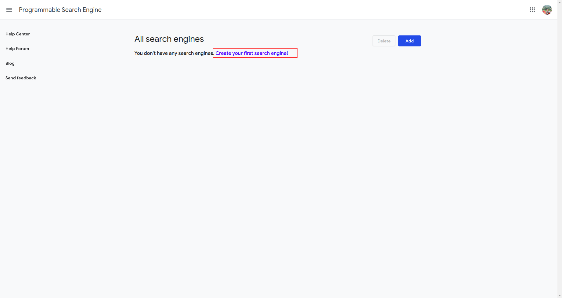Add a new search engine
The width and height of the screenshot is (562, 298).
click(x=409, y=41)
